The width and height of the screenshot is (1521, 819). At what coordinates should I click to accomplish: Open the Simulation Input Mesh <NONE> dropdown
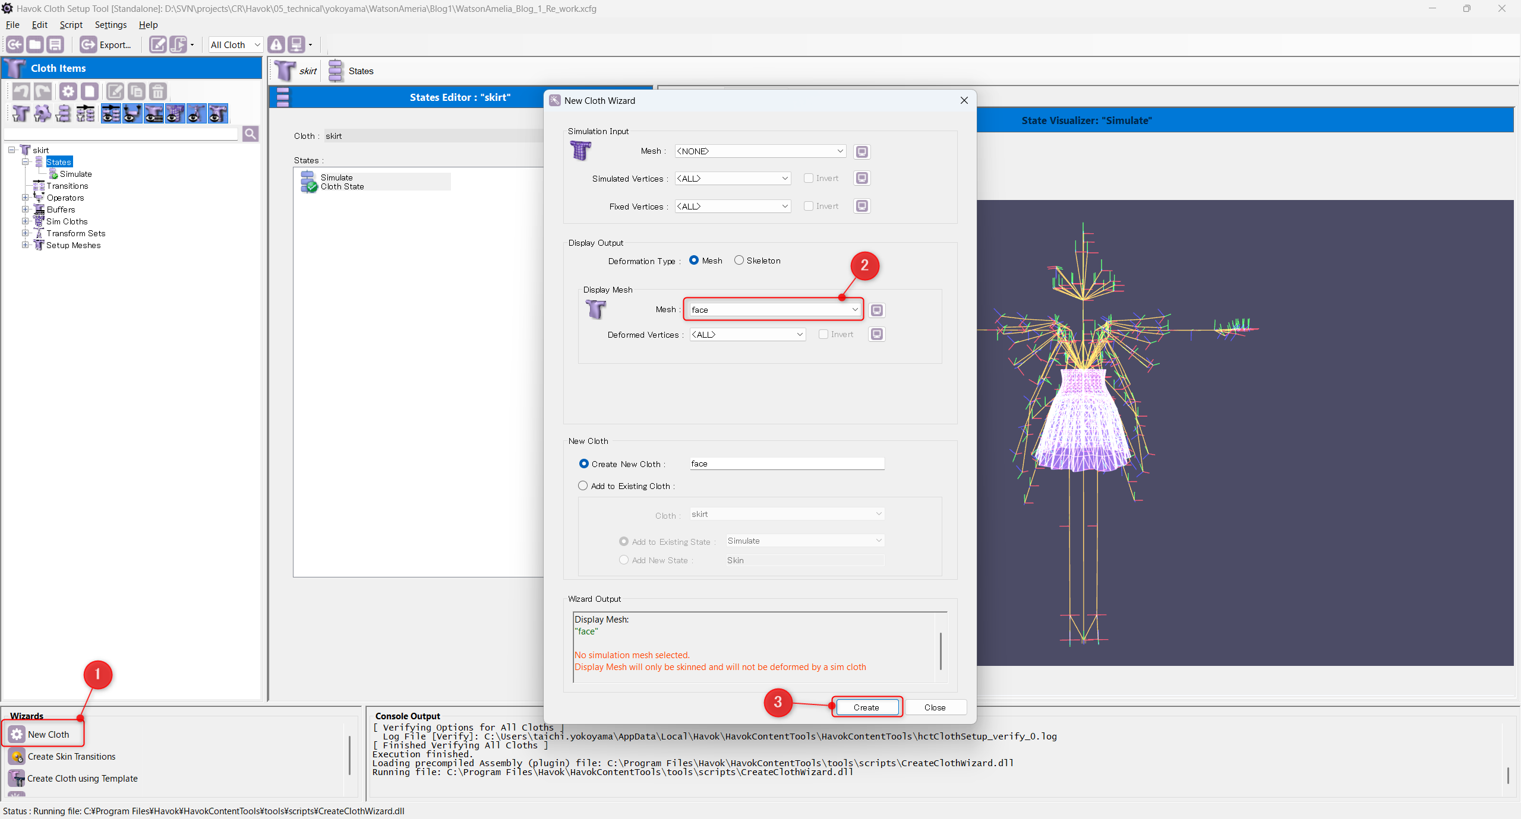click(x=760, y=151)
